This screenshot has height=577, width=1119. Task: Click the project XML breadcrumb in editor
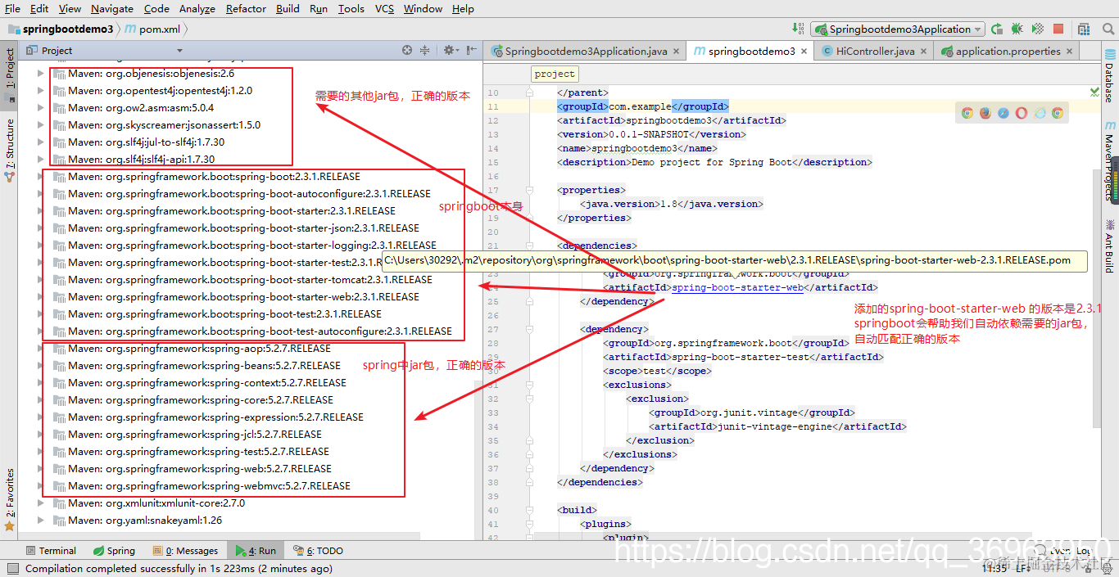[555, 74]
